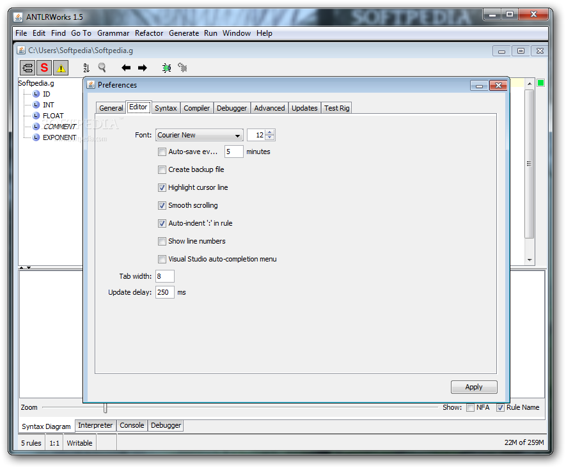566x468 pixels.
Task: Click the syntax diagram toolbar icon
Action: coord(28,68)
